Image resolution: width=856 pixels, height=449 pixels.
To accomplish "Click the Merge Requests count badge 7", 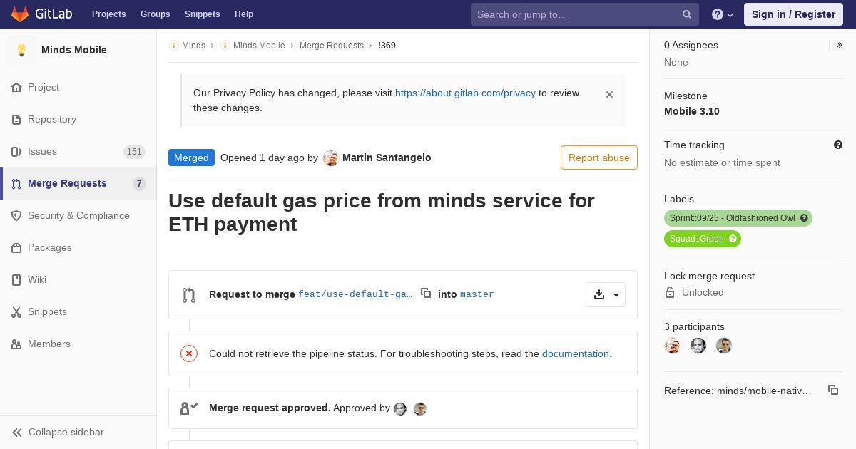I will 139,184.
